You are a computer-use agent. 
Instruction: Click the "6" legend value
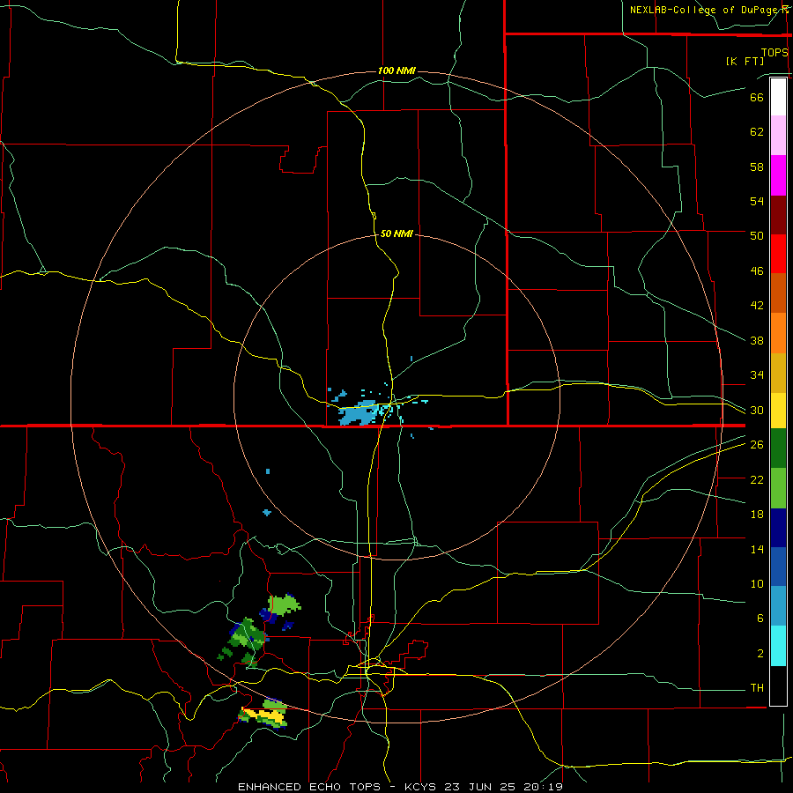[760, 619]
